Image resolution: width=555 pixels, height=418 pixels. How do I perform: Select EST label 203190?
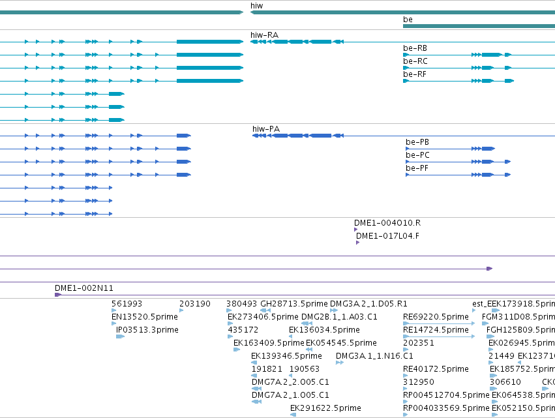[195, 304]
